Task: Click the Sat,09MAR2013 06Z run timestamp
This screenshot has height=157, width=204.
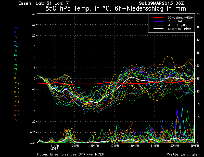Action: pos(161,3)
